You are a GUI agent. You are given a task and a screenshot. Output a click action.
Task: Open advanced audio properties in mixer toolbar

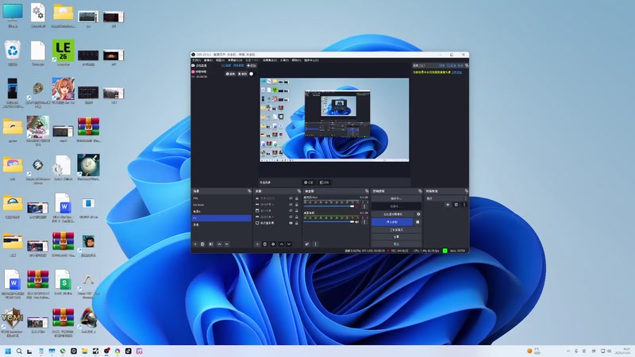coord(307,244)
